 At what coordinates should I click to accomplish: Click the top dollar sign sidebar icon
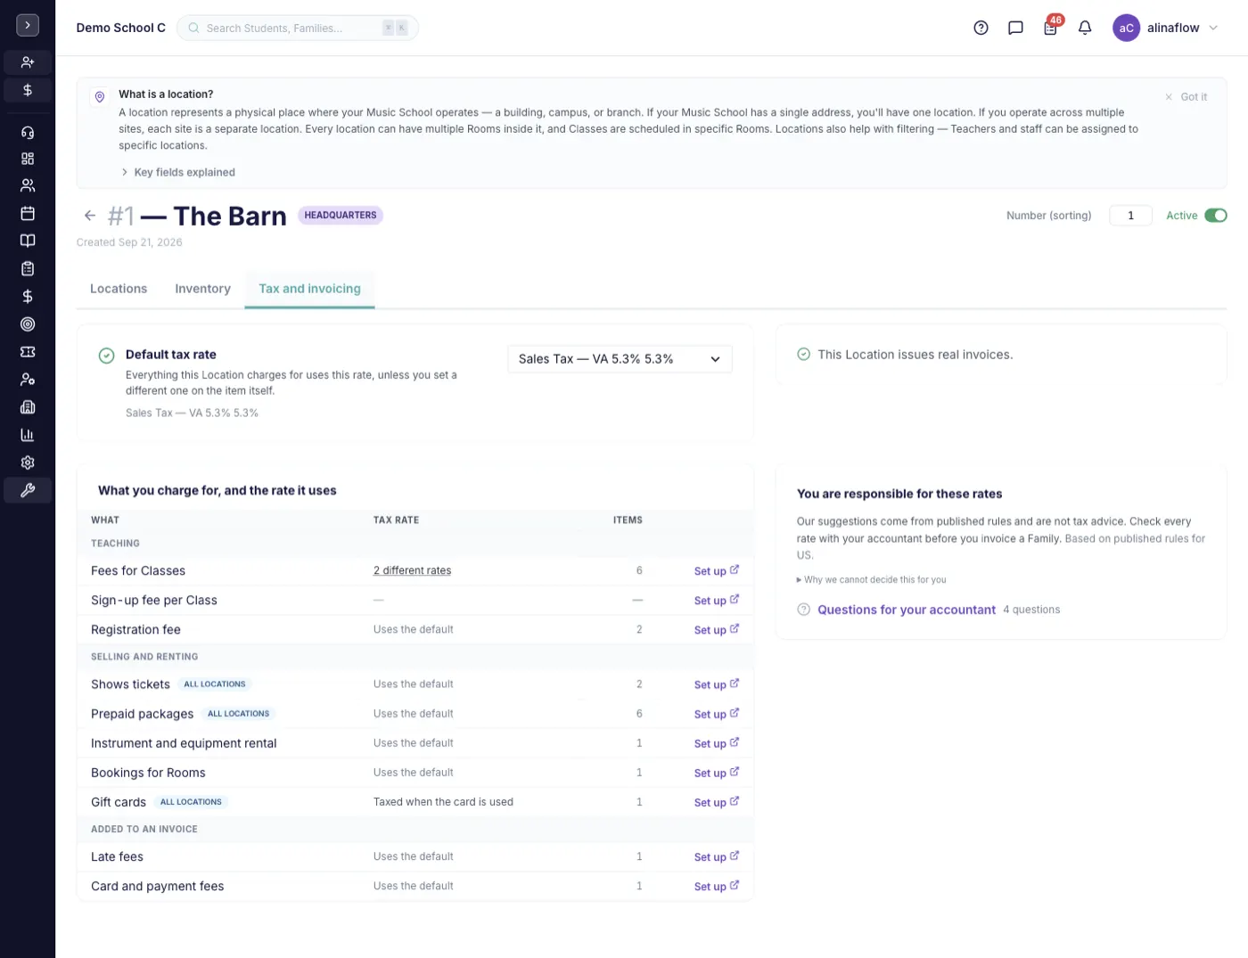28,90
